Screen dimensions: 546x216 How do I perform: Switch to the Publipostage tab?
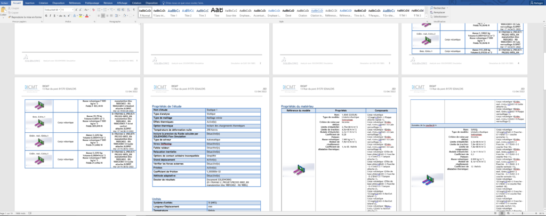tap(92, 3)
